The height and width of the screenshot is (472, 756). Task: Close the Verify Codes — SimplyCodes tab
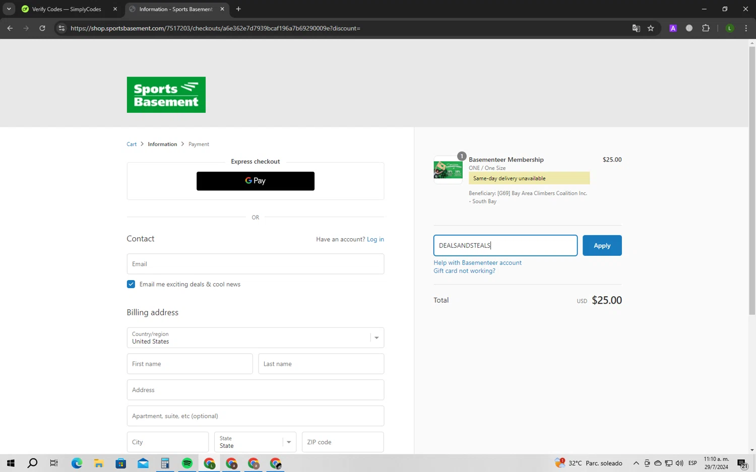[x=115, y=9]
